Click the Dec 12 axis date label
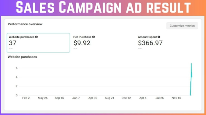Viewport: 206px width, 115px height. click(x=126, y=98)
